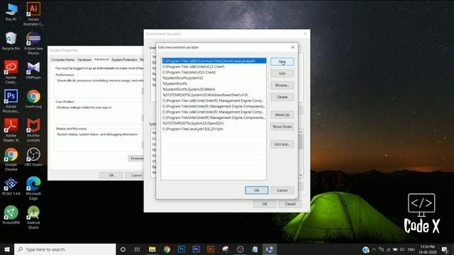
Task: Open the taskbar clock and date
Action: click(428, 249)
